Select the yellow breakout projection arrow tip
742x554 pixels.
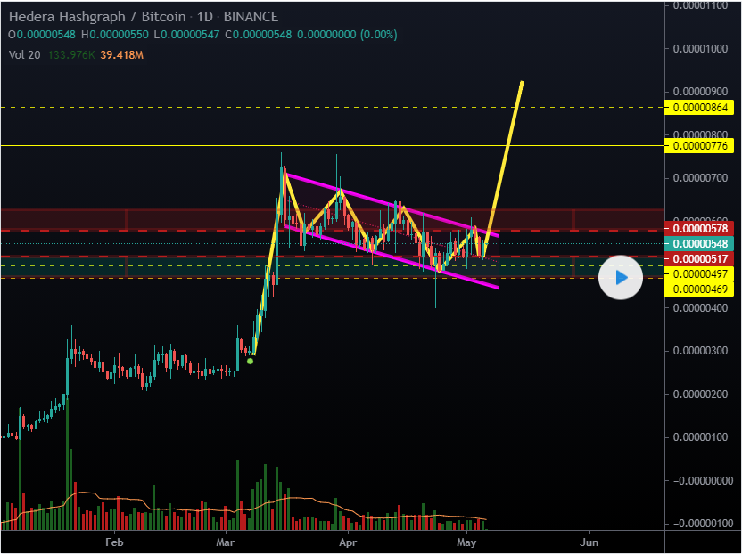point(522,83)
